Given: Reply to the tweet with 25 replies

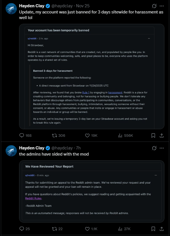Looking at the screenshot, I should [x=24, y=229].
